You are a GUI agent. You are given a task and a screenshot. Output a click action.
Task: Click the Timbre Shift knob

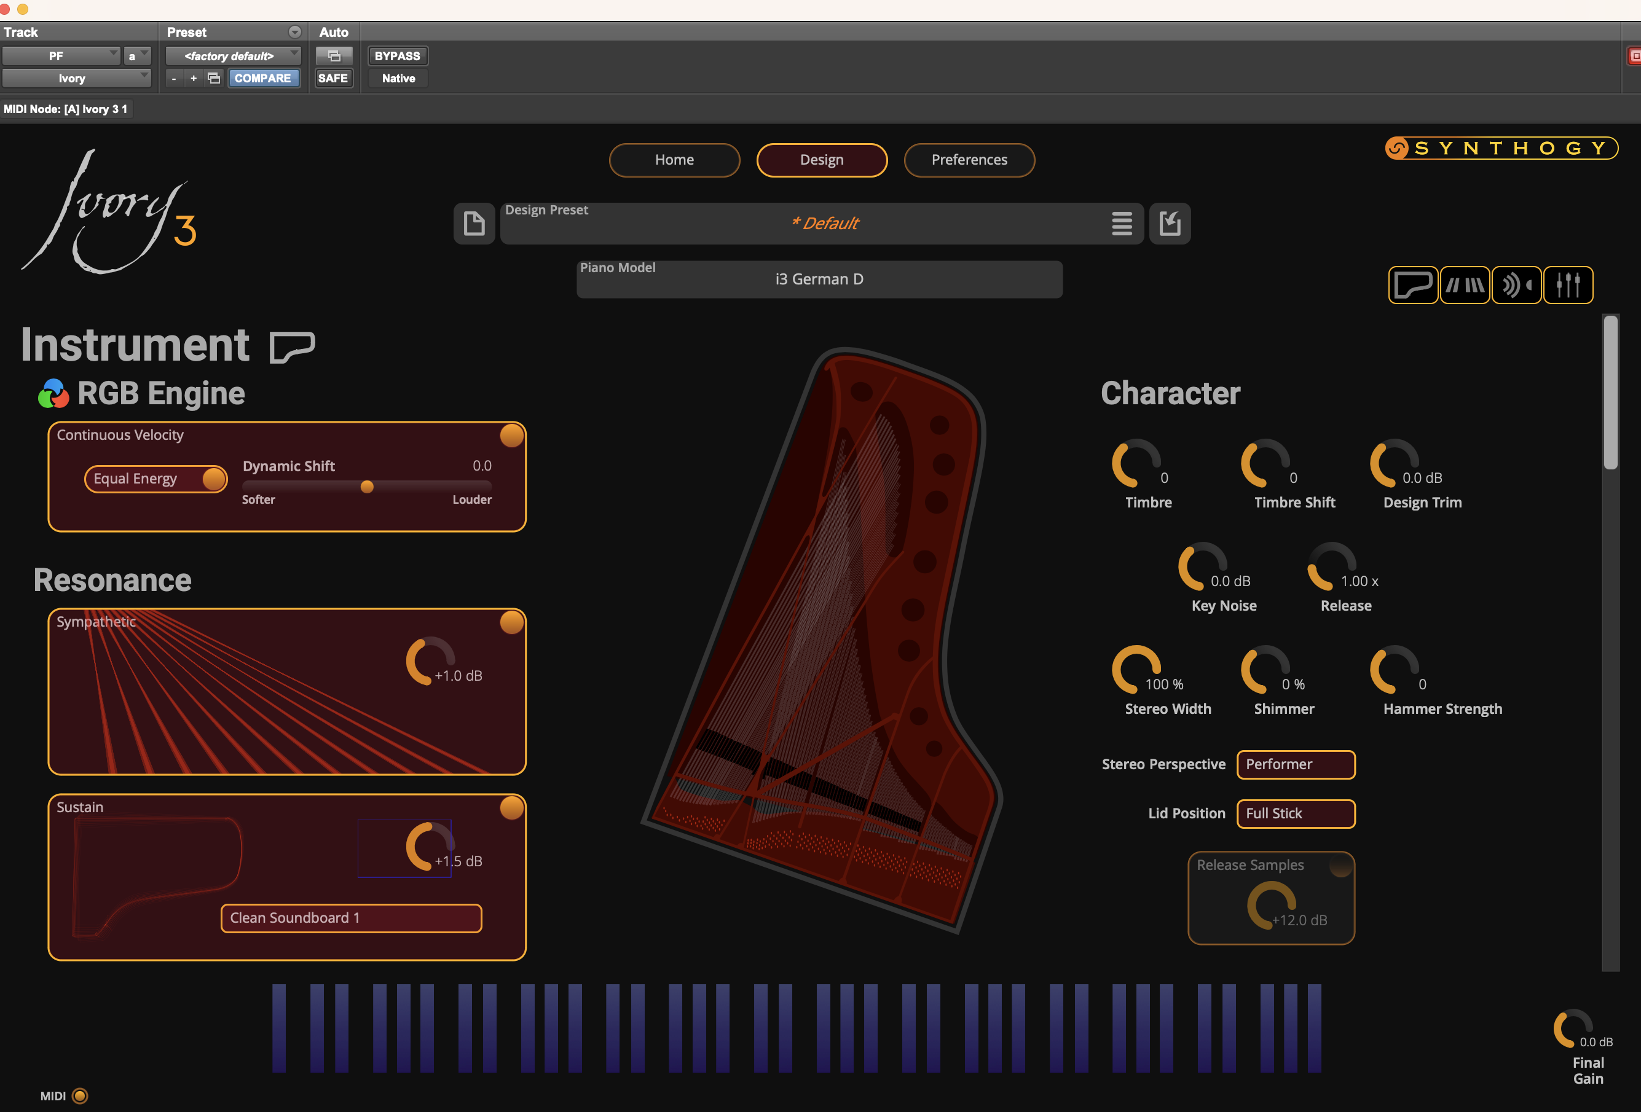pos(1265,463)
